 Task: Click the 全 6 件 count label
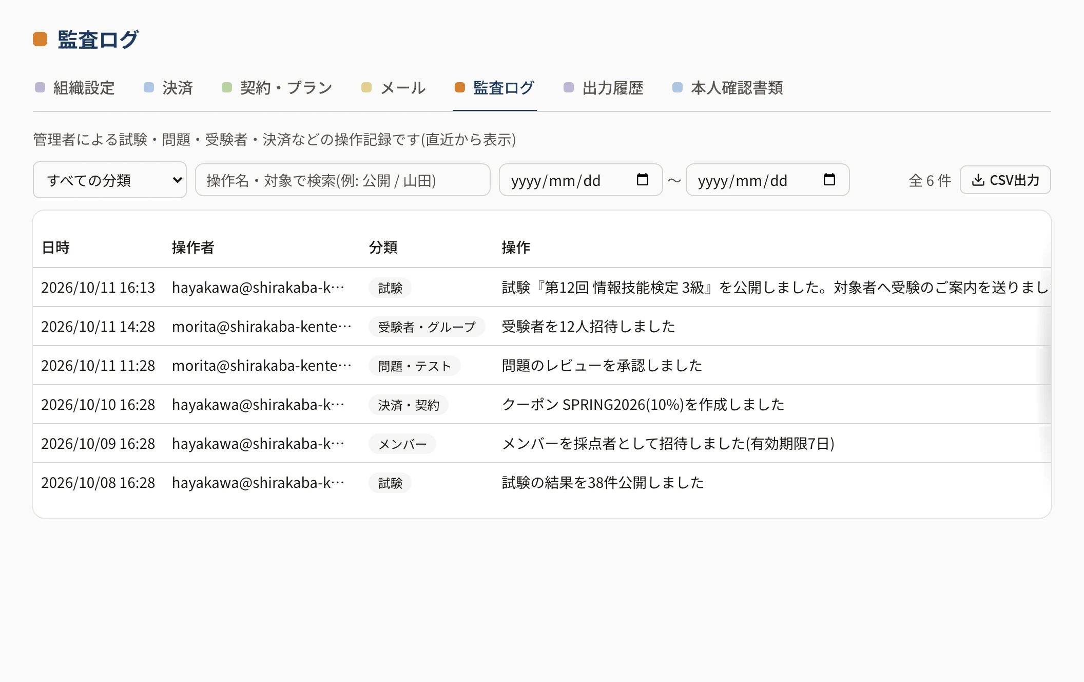point(930,180)
